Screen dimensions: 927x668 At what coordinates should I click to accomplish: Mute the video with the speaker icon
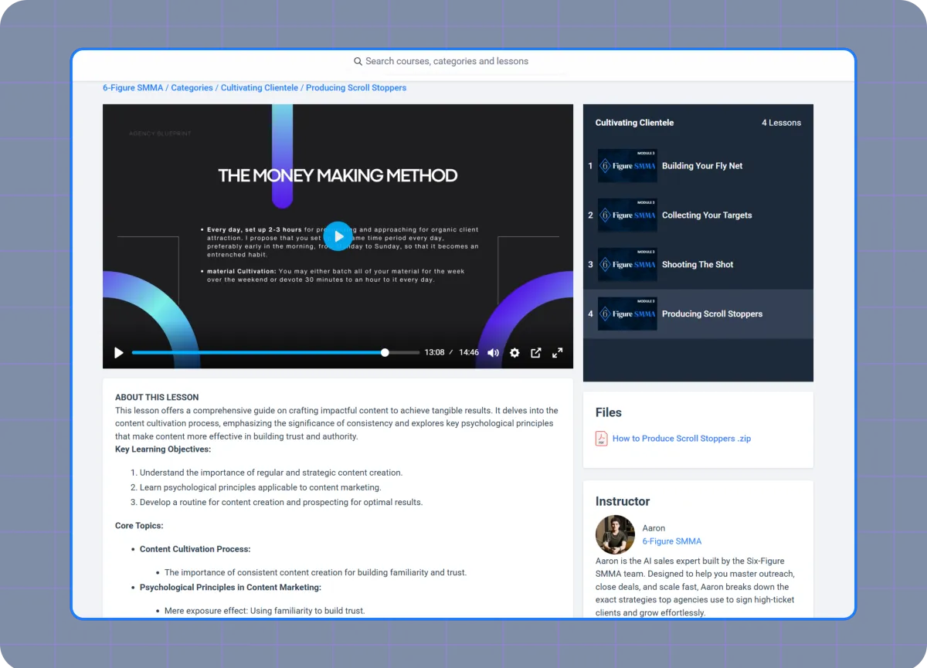(x=494, y=353)
